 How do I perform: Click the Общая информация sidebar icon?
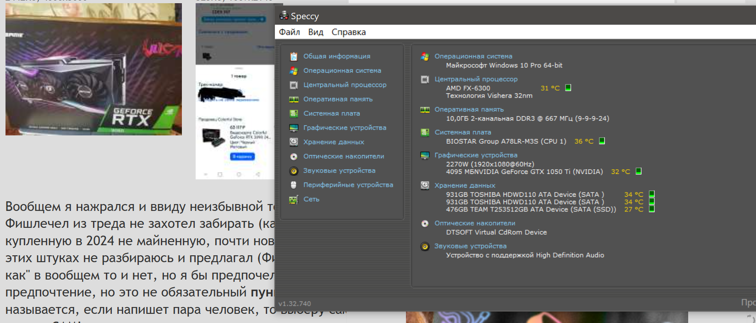point(294,56)
